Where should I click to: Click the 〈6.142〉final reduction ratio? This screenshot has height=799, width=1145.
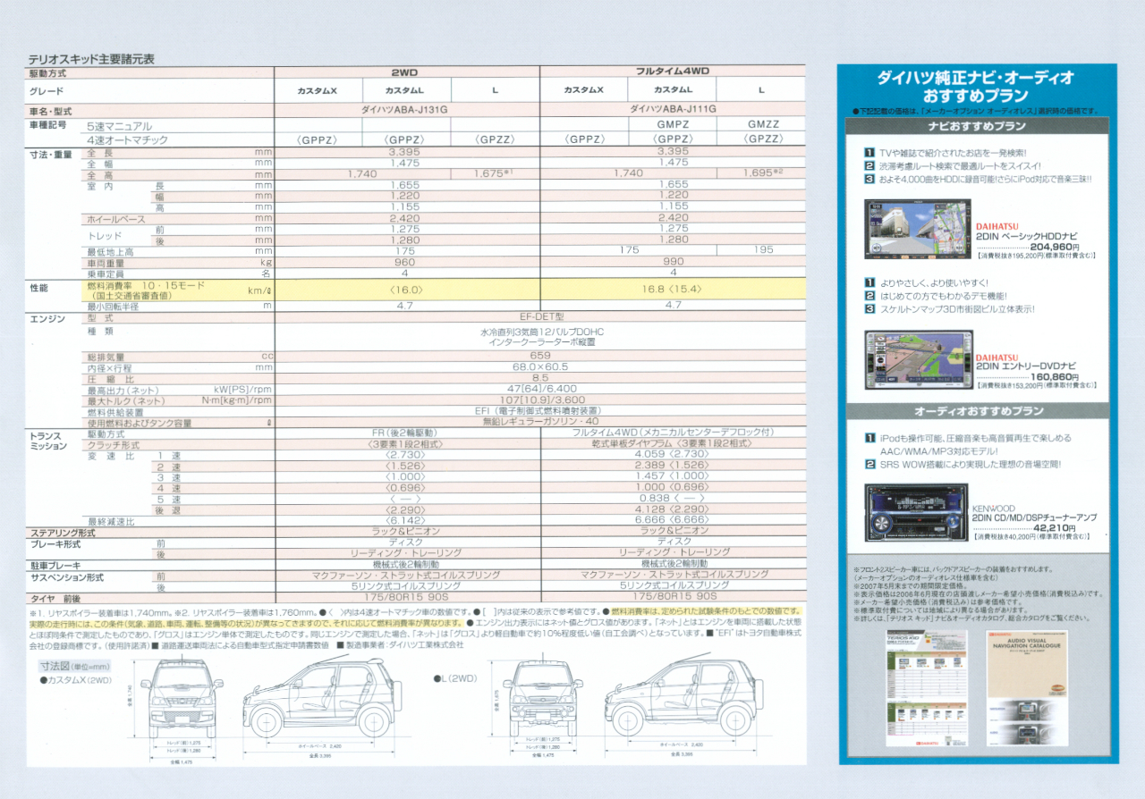(405, 520)
